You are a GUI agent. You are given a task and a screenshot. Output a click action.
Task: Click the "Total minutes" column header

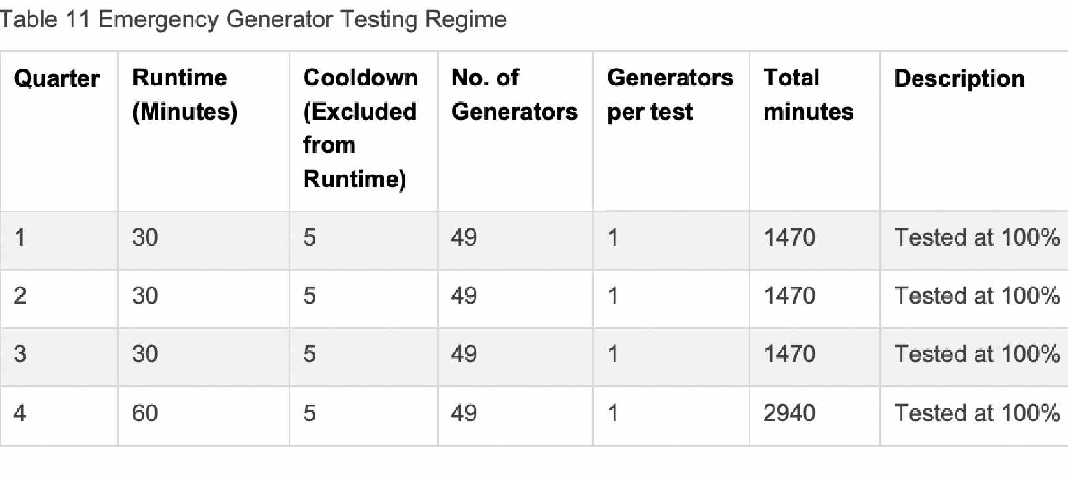808,94
